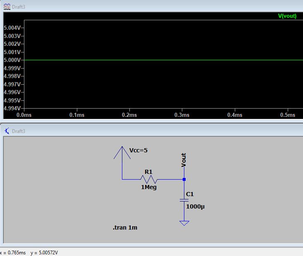
Task: Click the Vout net label
Action: tap(184, 160)
